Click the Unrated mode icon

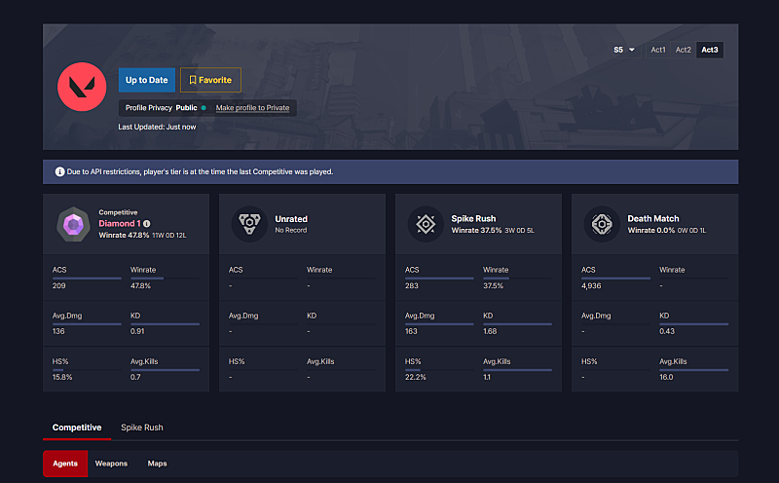tap(249, 224)
